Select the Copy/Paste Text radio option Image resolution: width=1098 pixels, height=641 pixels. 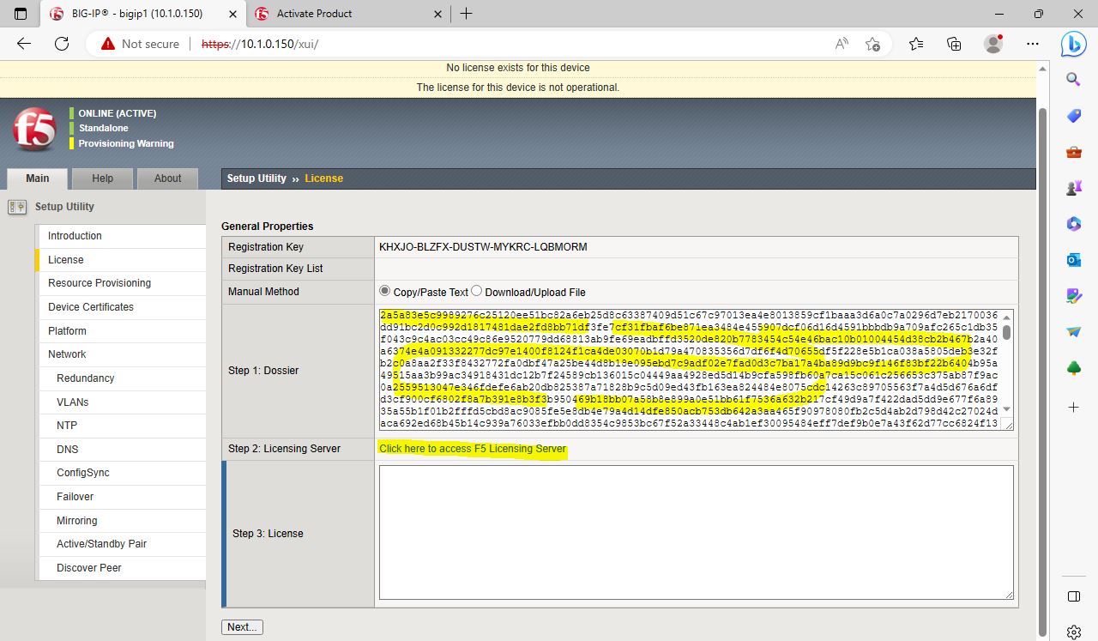point(384,291)
